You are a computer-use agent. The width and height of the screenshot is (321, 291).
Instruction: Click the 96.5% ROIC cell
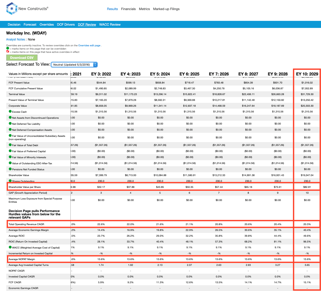coord(307,241)
